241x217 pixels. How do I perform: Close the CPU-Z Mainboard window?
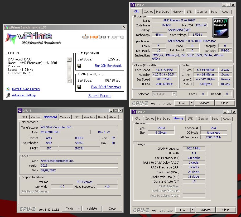pos(121,111)
